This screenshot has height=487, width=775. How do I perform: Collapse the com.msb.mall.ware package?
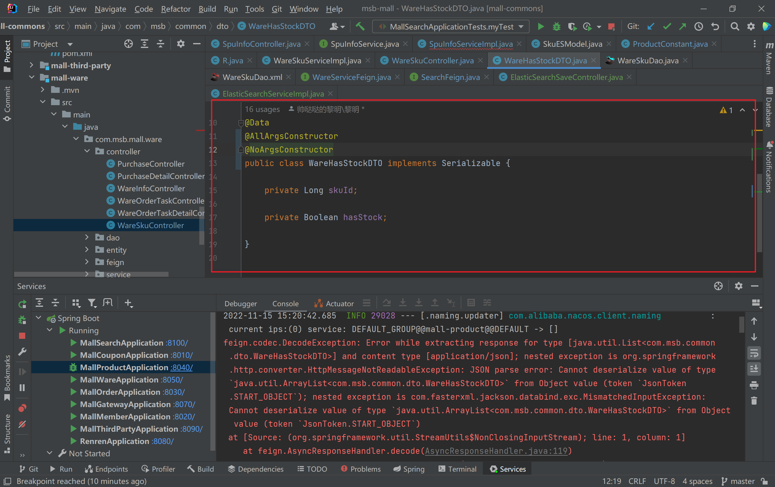(x=76, y=139)
